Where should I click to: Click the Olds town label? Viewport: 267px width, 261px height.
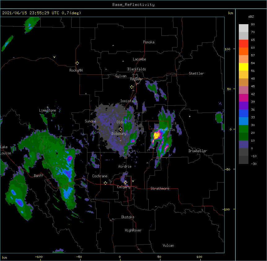(120, 122)
